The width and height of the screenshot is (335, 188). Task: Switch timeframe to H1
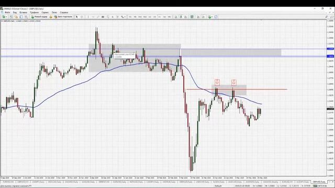pos(150,17)
